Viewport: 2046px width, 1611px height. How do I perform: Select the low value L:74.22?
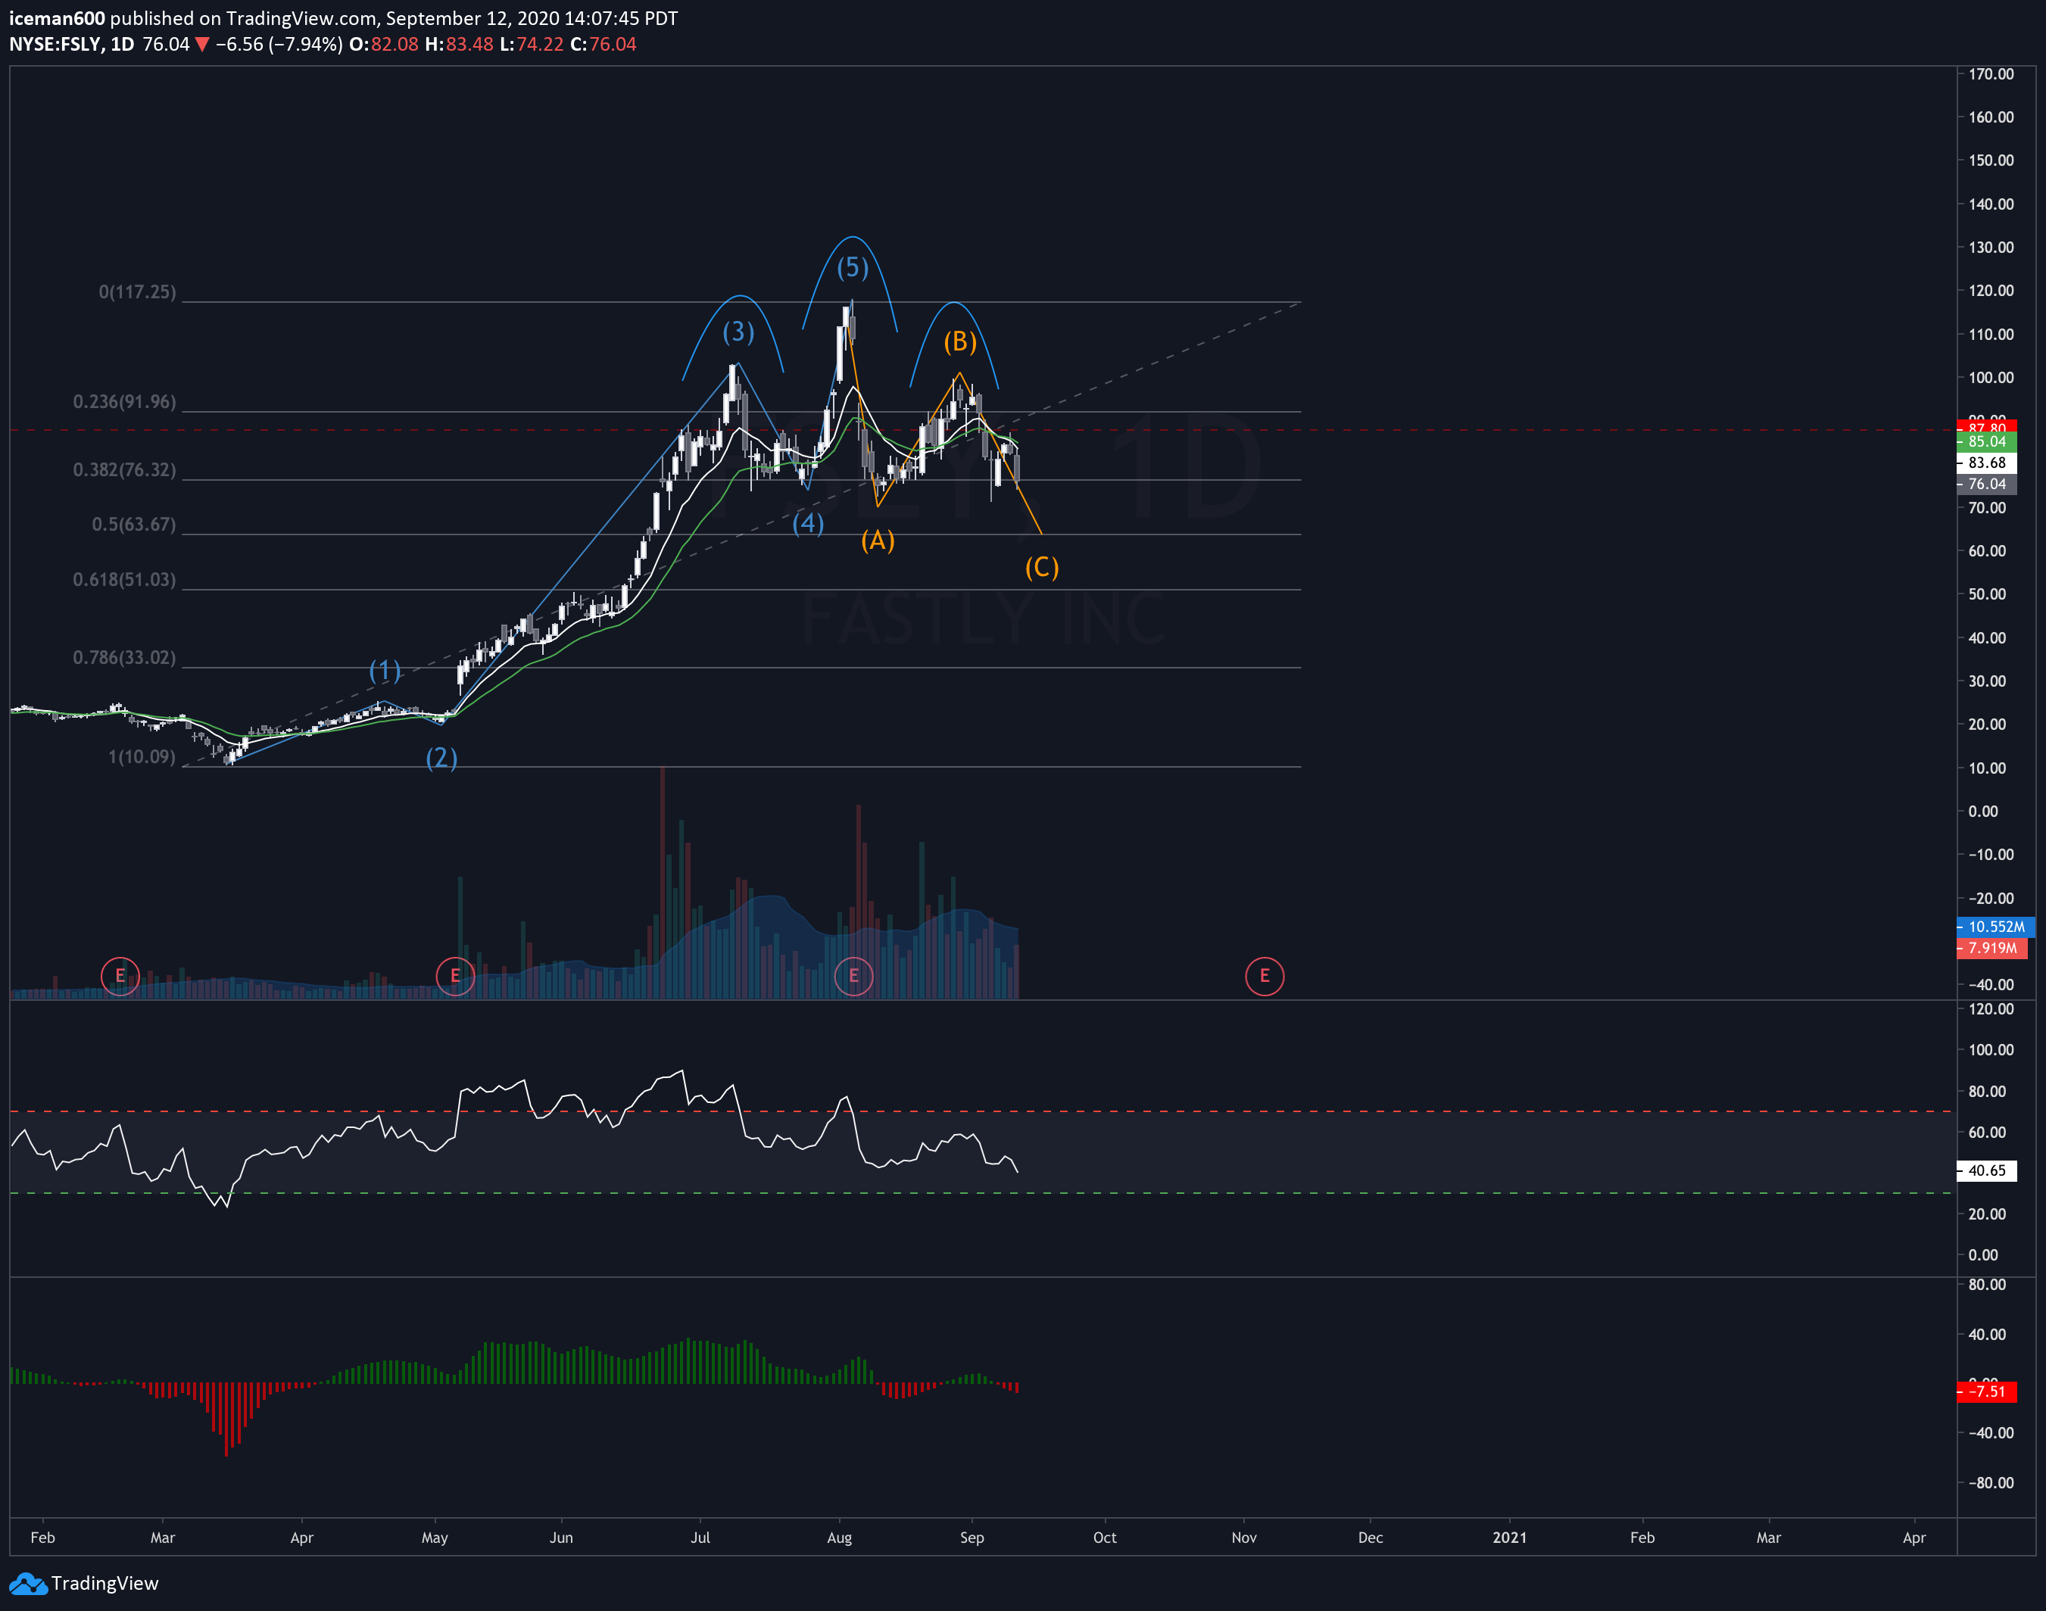click(x=531, y=45)
